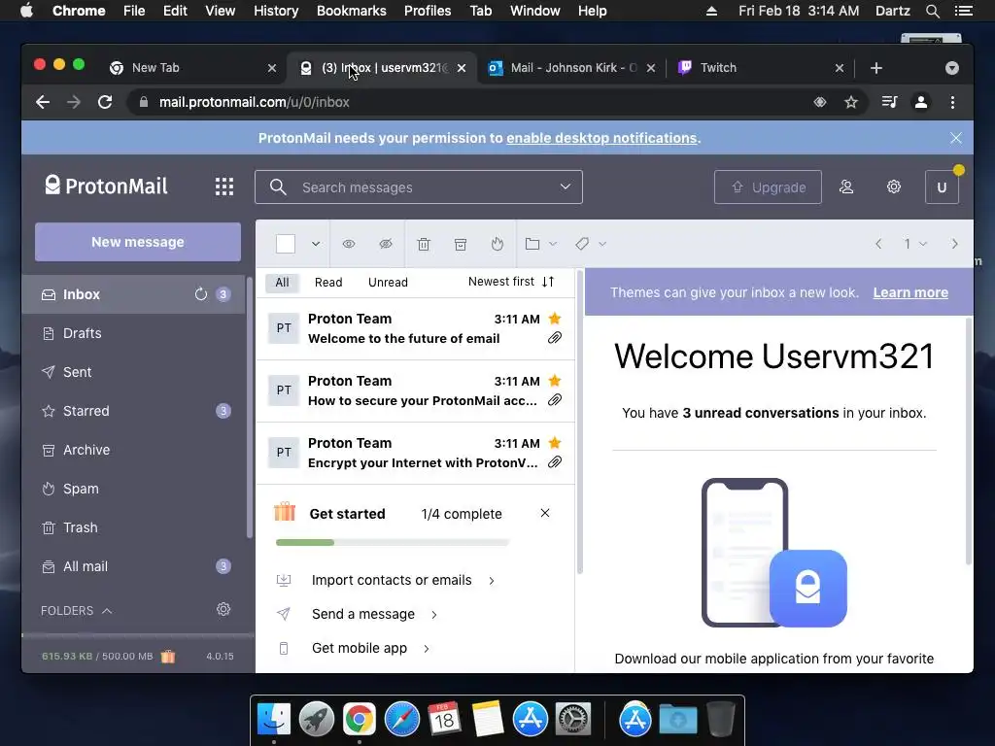
Task: Mark as unread using the crossed-eye icon
Action: pyautogui.click(x=385, y=244)
